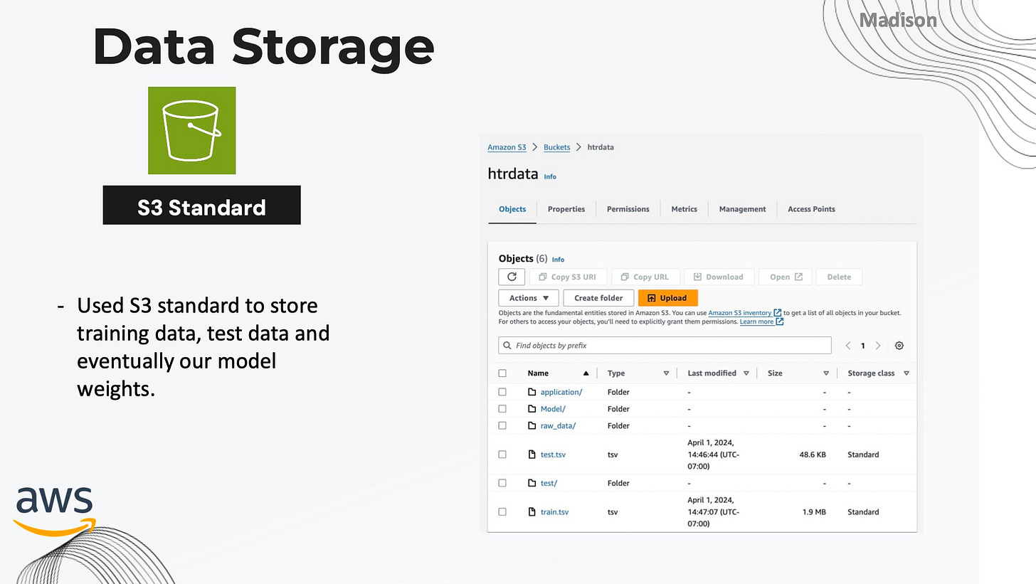
Task: Check the box for raw_data/ row
Action: coord(502,425)
